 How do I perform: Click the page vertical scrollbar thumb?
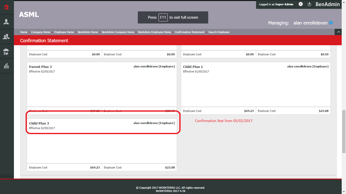click(344, 131)
